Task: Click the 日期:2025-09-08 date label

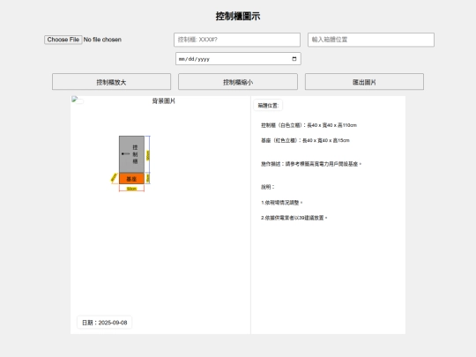Action: pos(104,323)
